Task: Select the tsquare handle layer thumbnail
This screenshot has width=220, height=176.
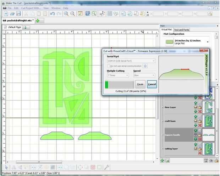Action: coord(209,135)
